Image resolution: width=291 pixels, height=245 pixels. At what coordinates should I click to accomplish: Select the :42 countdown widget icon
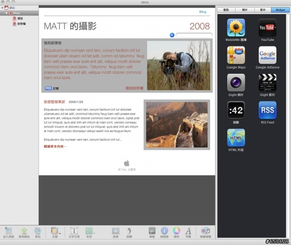point(236,110)
